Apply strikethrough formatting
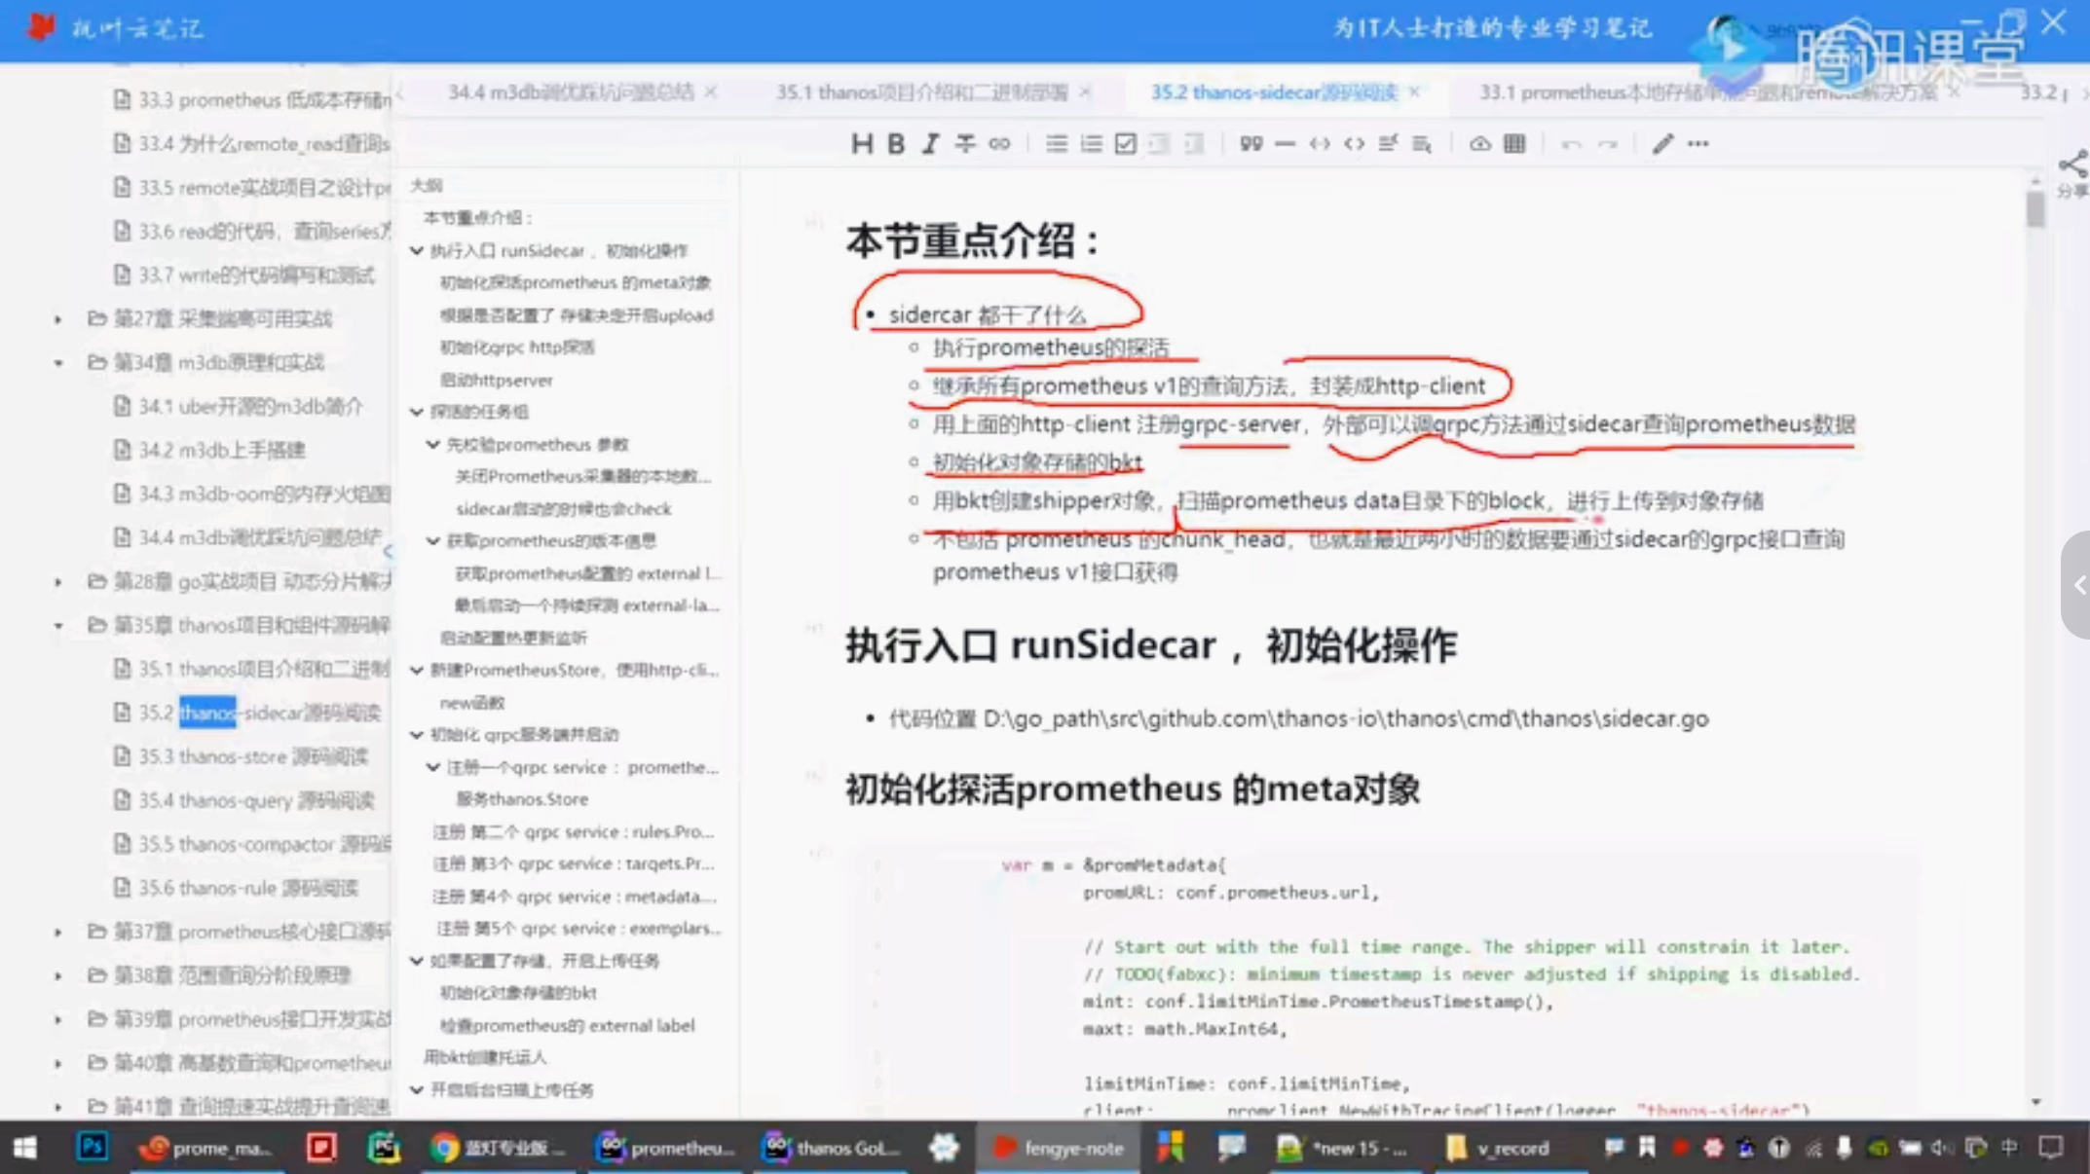 click(964, 144)
